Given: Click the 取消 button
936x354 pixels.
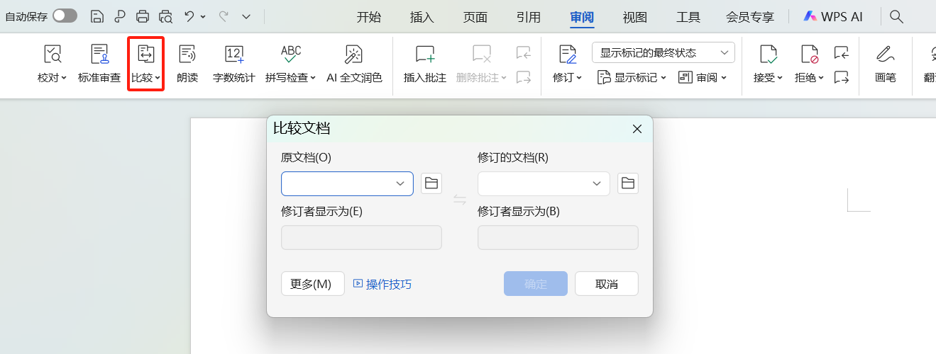Looking at the screenshot, I should point(607,284).
